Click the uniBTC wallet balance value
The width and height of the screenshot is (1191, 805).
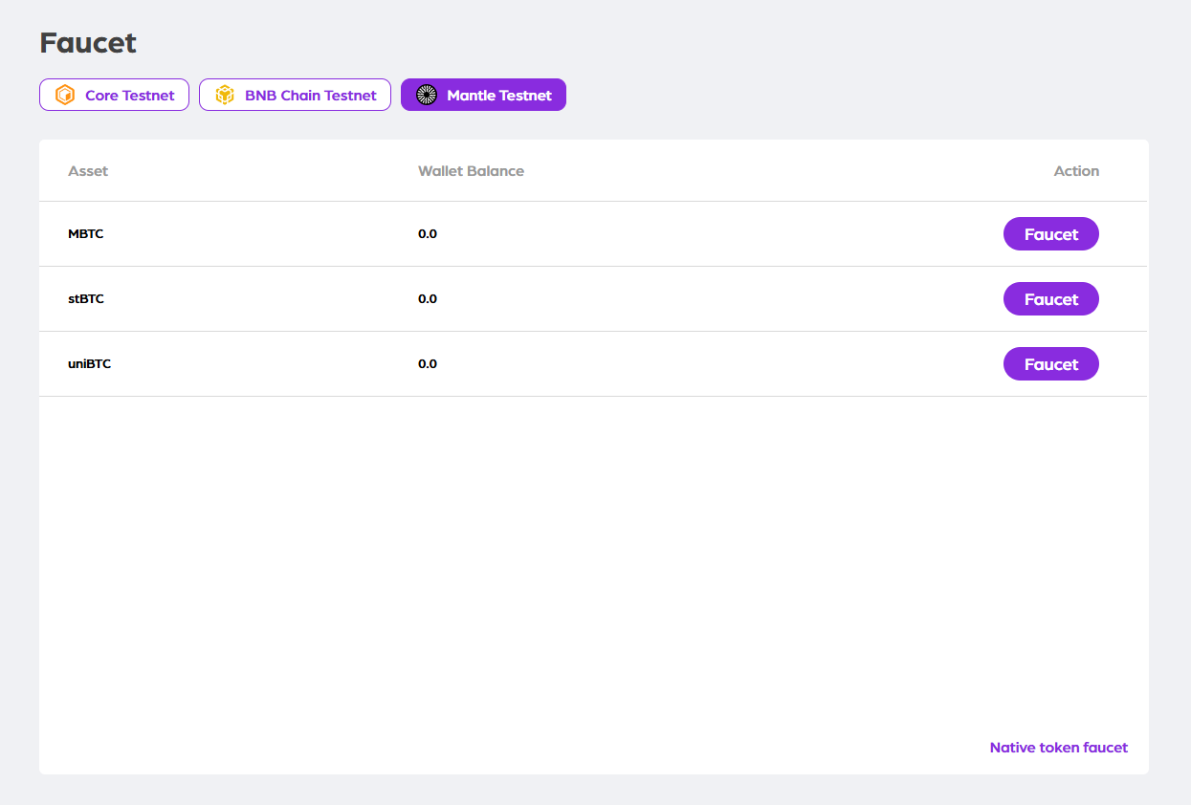428,364
